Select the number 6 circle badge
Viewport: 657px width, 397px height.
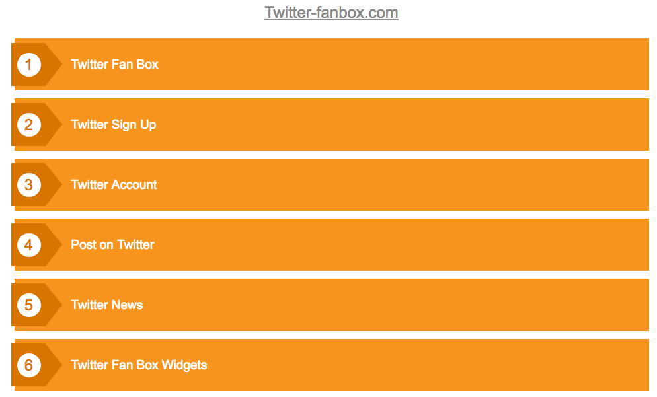(29, 365)
